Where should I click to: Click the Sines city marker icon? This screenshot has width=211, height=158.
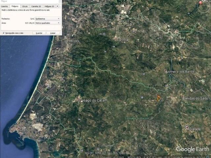tap(18, 128)
